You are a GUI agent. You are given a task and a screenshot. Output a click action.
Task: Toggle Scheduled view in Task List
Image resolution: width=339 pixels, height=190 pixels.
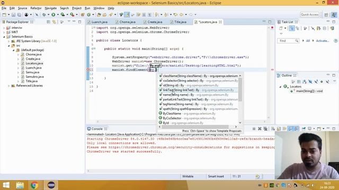[x=298, y=28]
